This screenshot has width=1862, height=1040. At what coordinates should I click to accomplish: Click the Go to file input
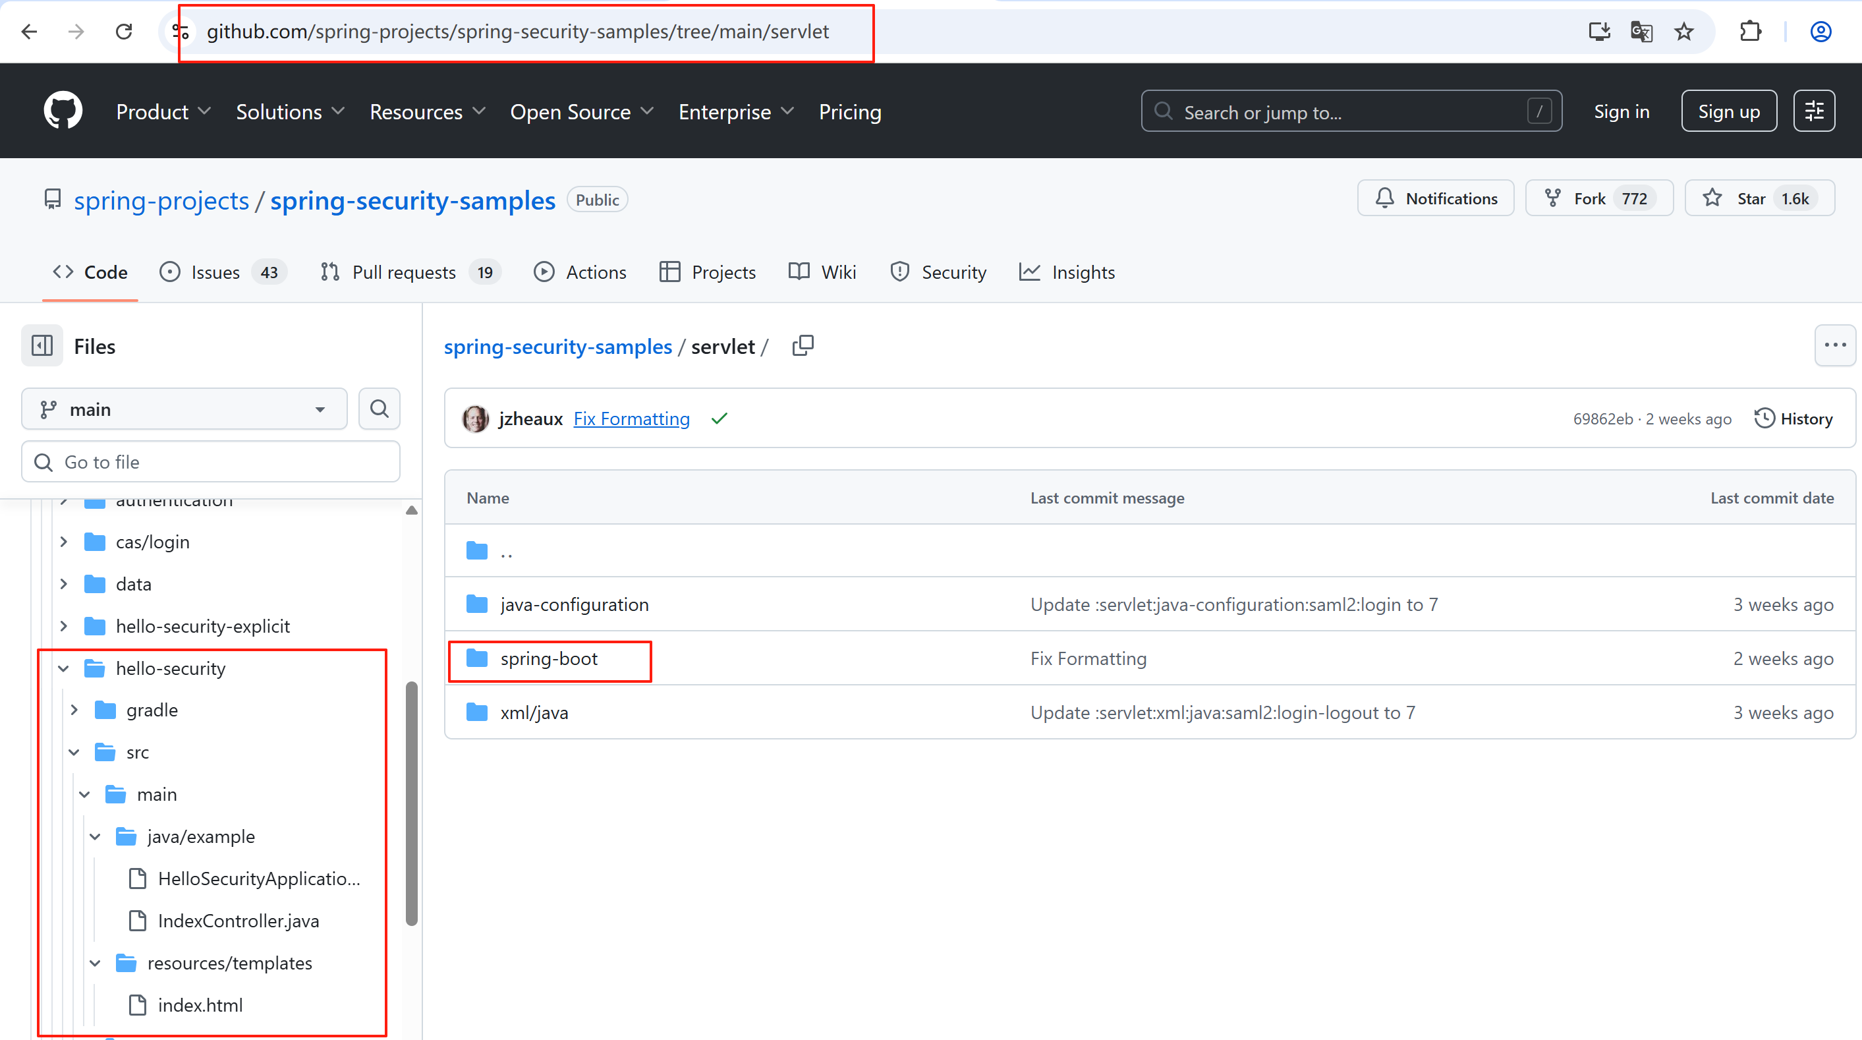(210, 461)
